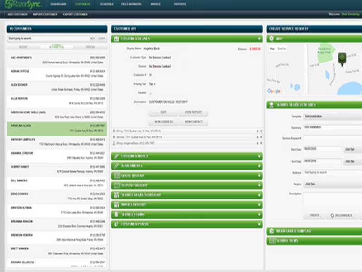Screen dimensions: 362x272
Task: Click the Attachments paperclip icon
Action: [x=117, y=166]
